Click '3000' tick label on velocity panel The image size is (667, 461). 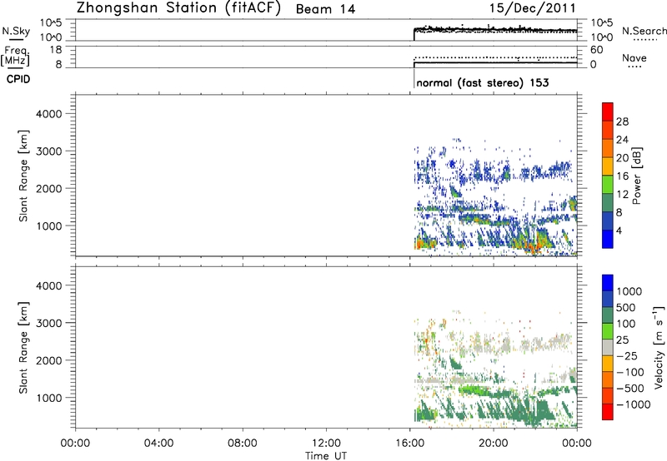49,323
